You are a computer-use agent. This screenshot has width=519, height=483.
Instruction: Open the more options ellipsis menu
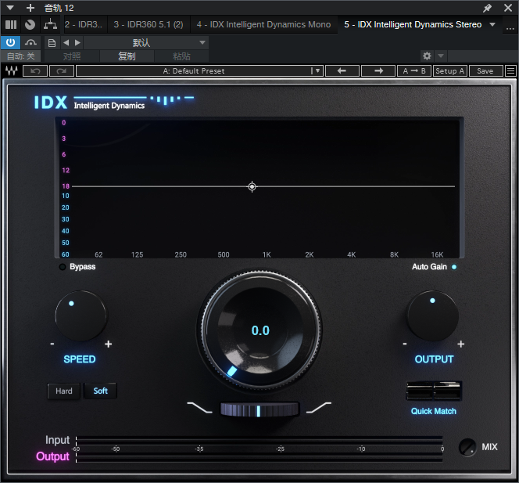click(x=510, y=28)
